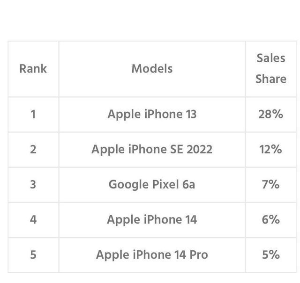Select rank number 5 cell
The image size is (300, 283).
tap(33, 254)
